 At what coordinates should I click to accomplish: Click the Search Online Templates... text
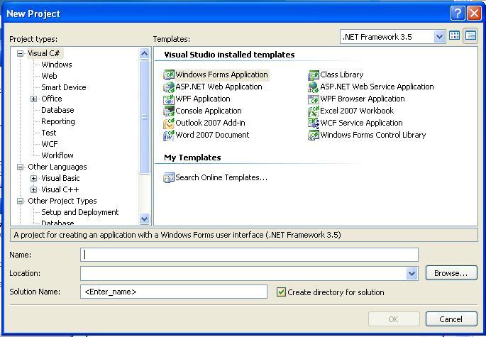coord(221,177)
